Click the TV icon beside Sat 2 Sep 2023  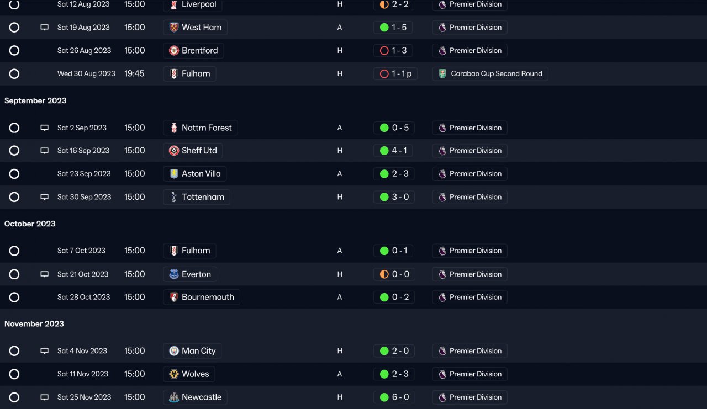[x=45, y=128]
